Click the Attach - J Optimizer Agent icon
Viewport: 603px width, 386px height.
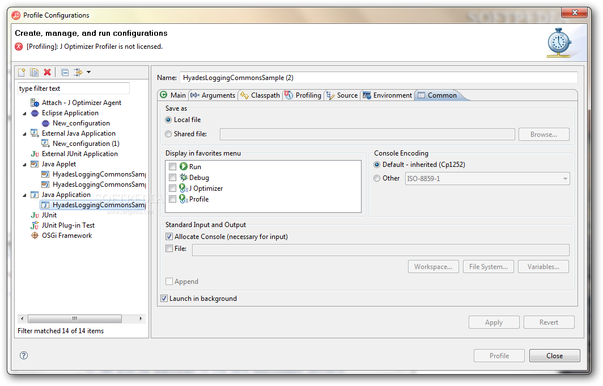coord(35,103)
